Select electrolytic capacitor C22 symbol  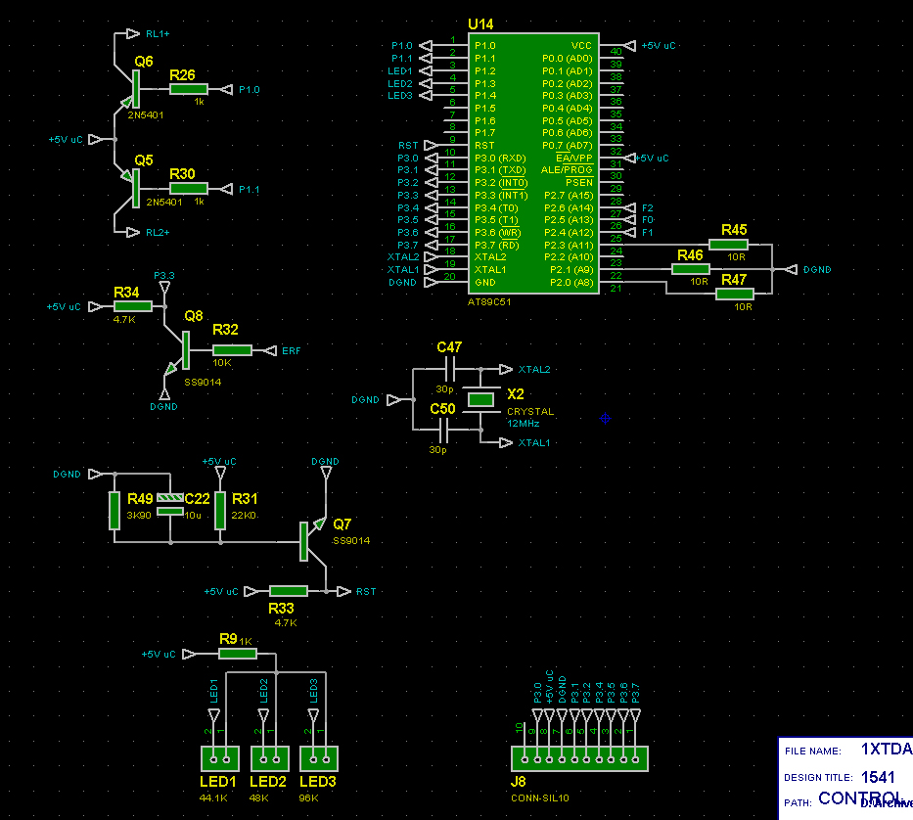170,504
